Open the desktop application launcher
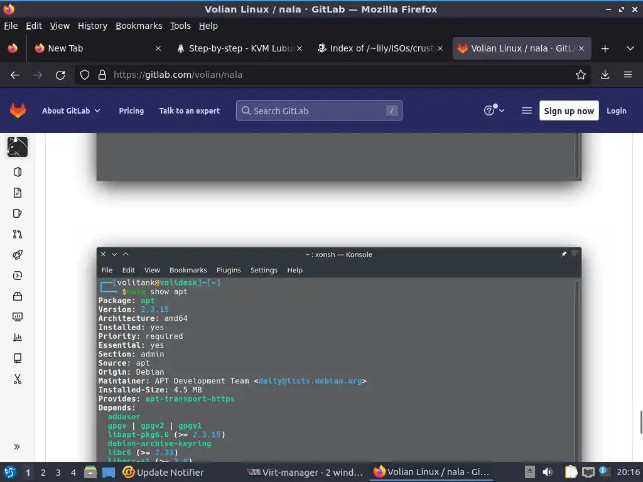This screenshot has height=482, width=643. [x=10, y=472]
